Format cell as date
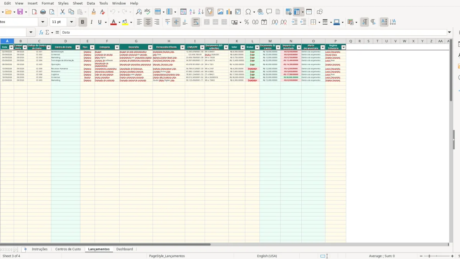460x259 pixels. [x=264, y=22]
